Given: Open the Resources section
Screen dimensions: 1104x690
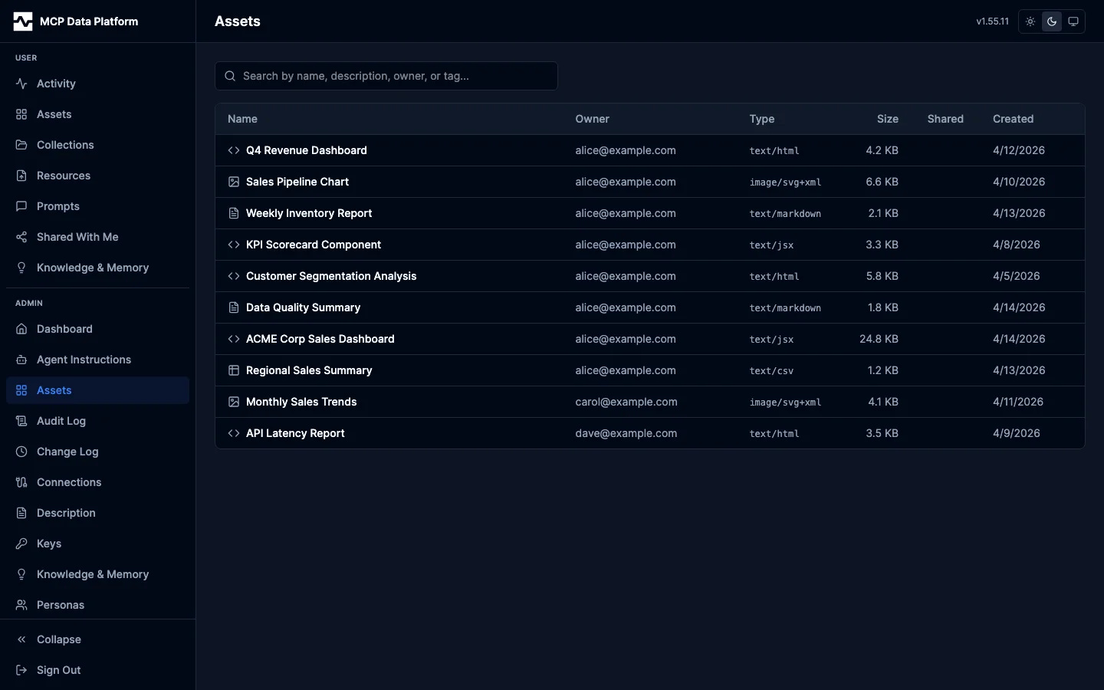Looking at the screenshot, I should pos(62,176).
